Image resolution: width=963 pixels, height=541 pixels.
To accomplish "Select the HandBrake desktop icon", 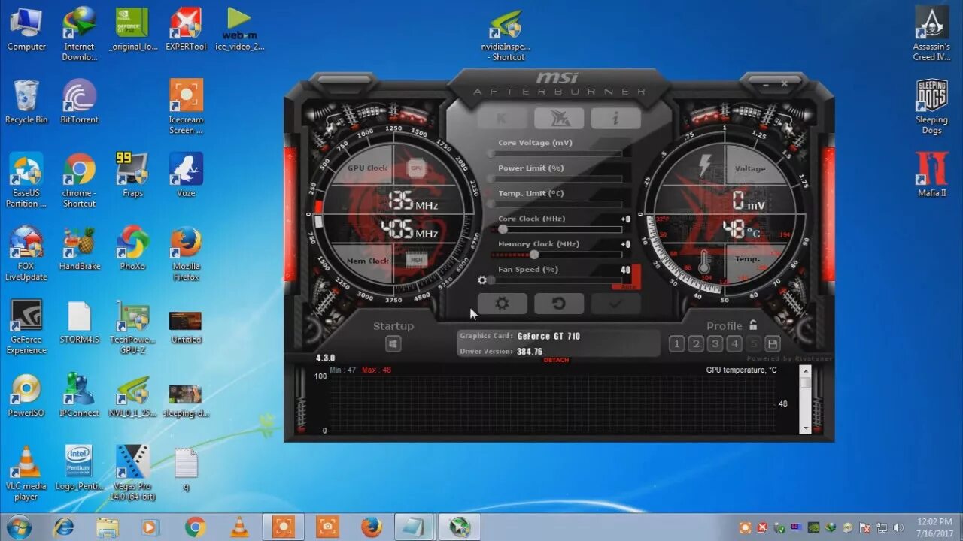I will (x=80, y=249).
